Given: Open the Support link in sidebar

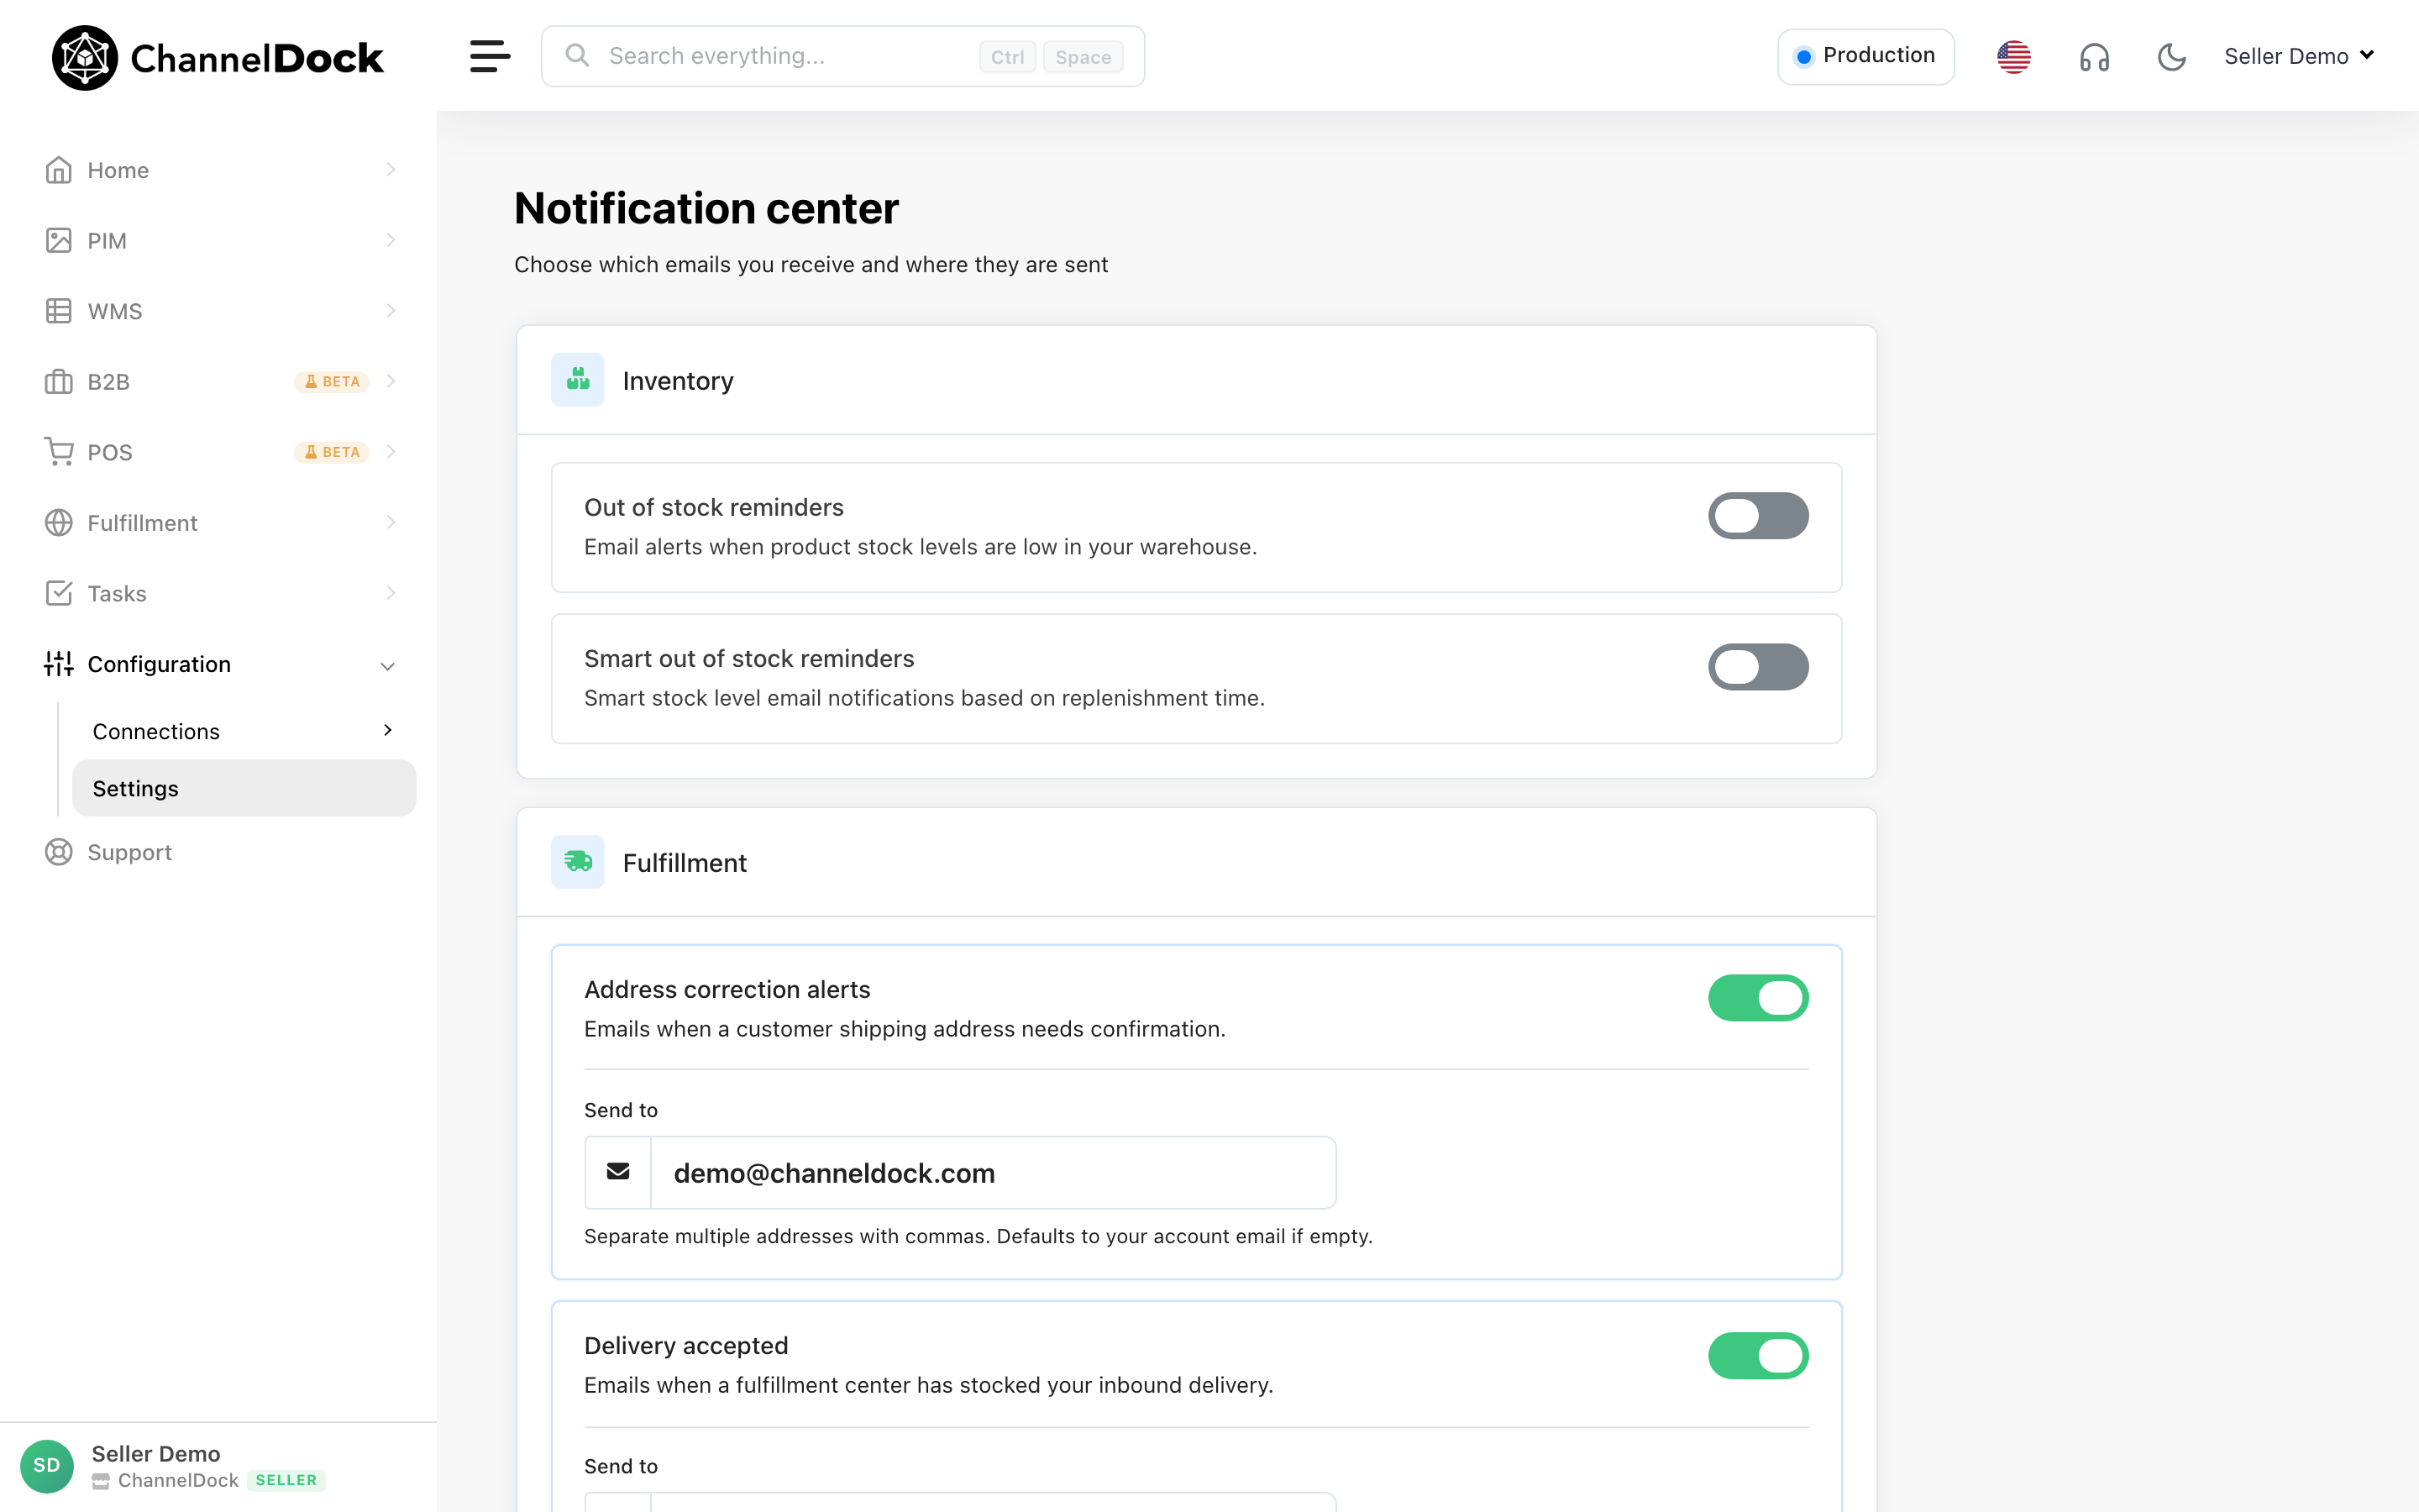Looking at the screenshot, I should point(129,852).
